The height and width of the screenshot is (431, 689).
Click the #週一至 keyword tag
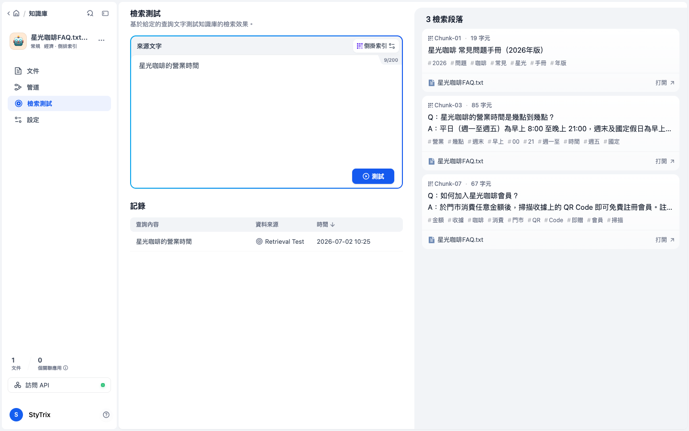tap(548, 142)
